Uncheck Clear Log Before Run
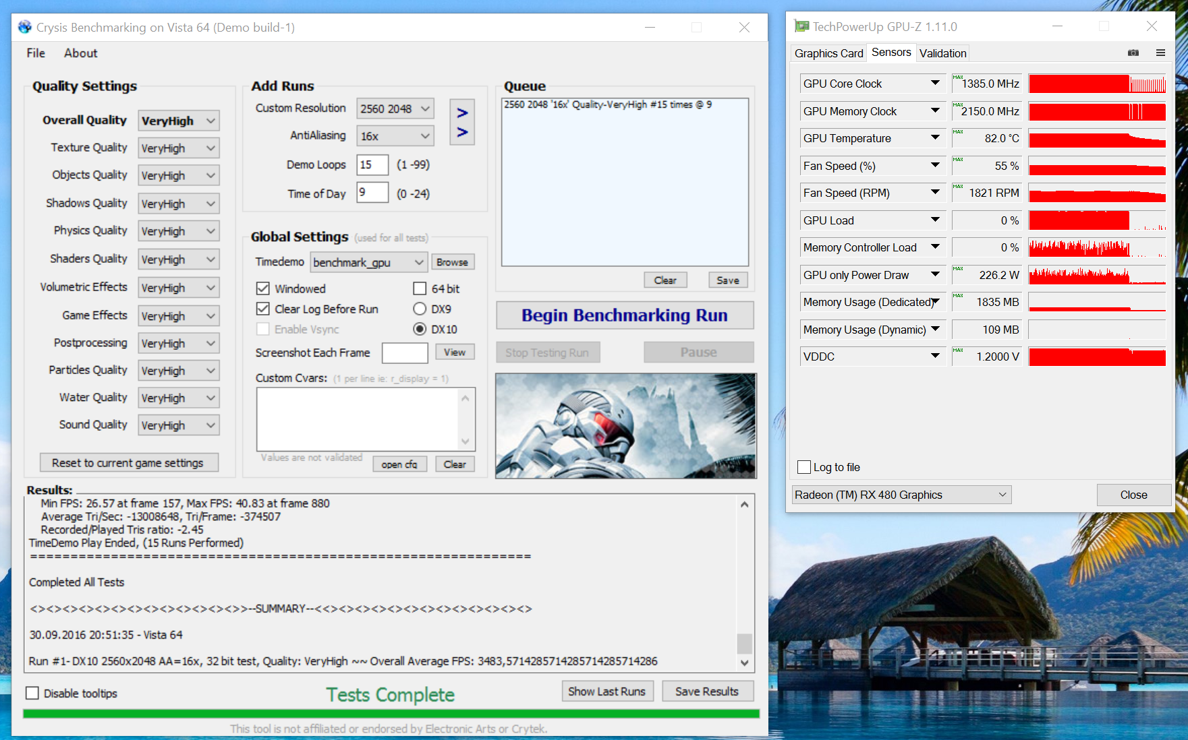Screen dimensions: 1188x740 coord(263,309)
